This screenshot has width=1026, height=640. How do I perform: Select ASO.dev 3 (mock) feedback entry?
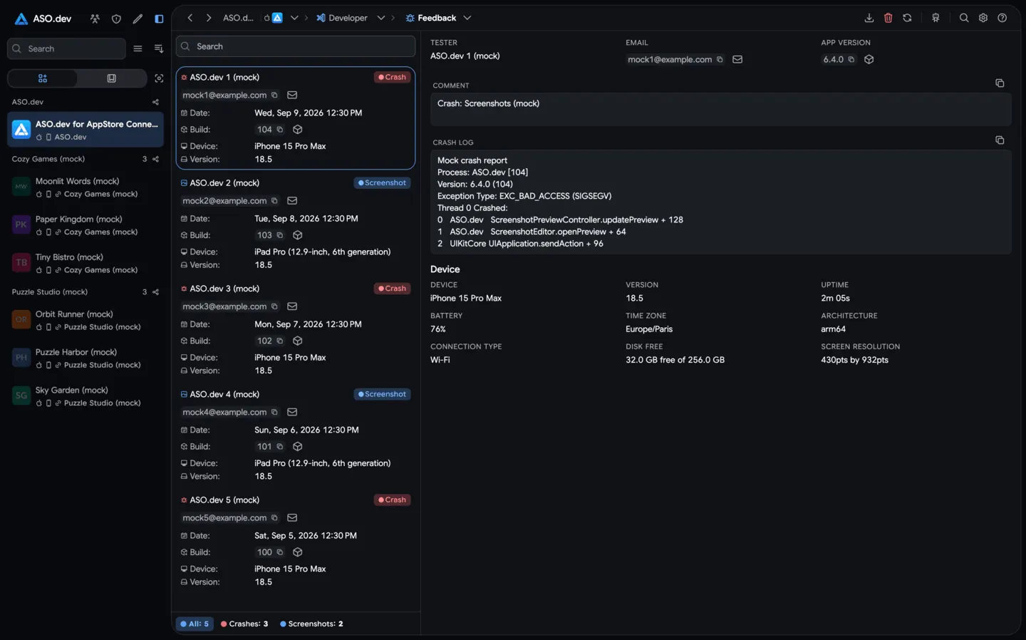(x=296, y=329)
